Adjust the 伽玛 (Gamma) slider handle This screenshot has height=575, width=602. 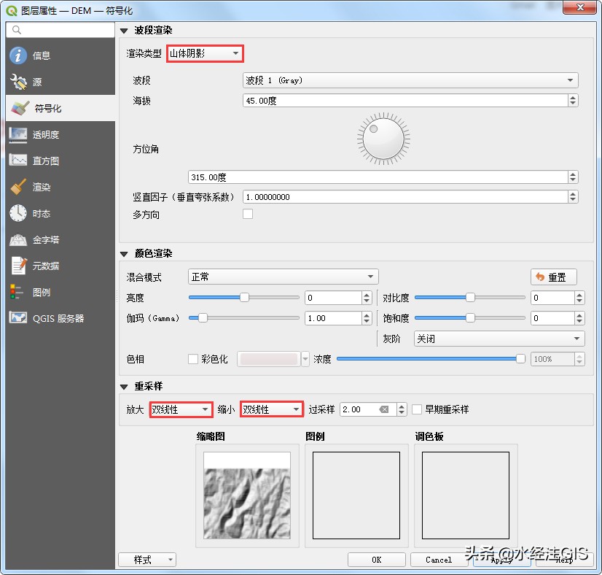[x=203, y=318]
